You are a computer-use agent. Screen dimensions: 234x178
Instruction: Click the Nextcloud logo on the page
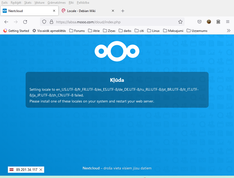pyautogui.click(x=117, y=51)
